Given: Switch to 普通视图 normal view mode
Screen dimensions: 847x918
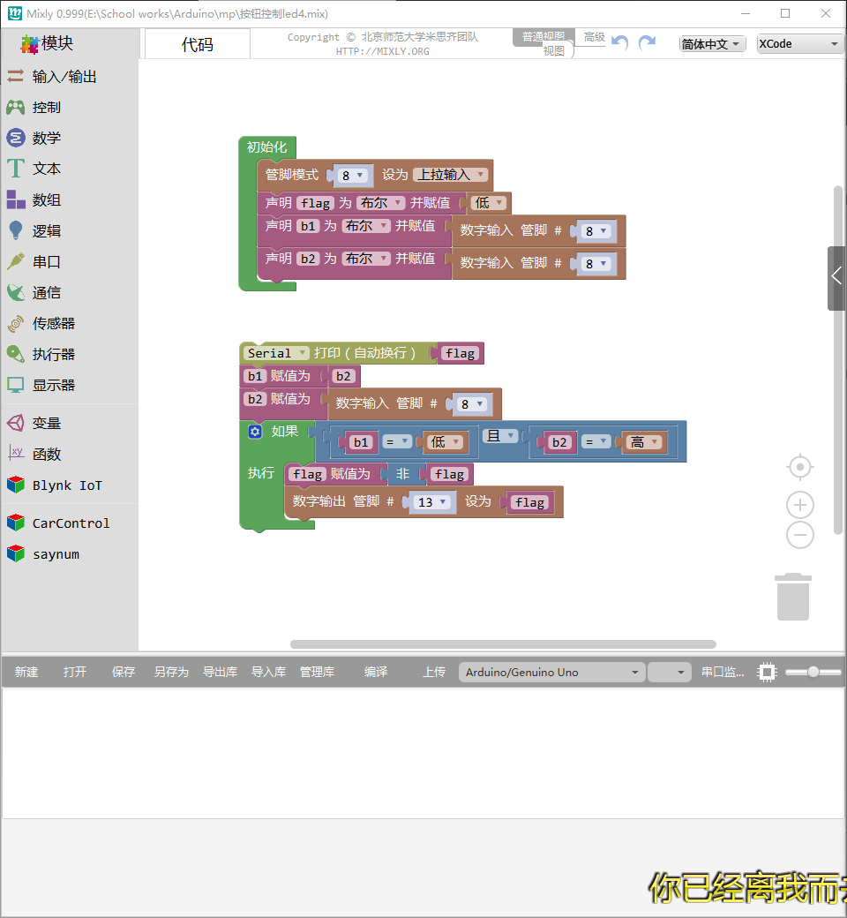Looking at the screenshot, I should coord(542,36).
